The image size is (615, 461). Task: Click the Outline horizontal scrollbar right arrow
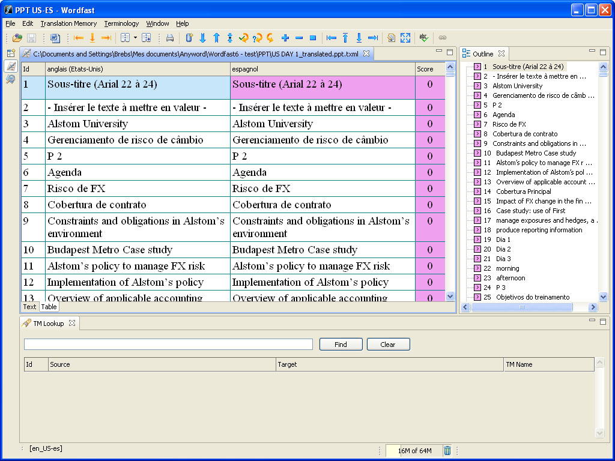coord(593,307)
